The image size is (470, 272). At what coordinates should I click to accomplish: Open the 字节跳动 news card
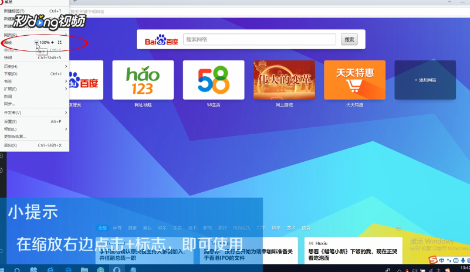click(x=144, y=251)
